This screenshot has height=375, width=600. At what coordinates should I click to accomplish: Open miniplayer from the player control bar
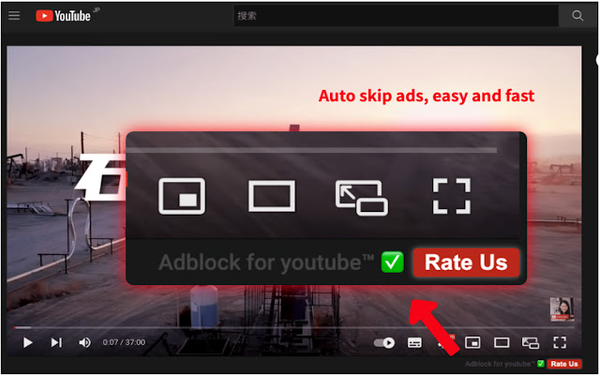(x=472, y=342)
